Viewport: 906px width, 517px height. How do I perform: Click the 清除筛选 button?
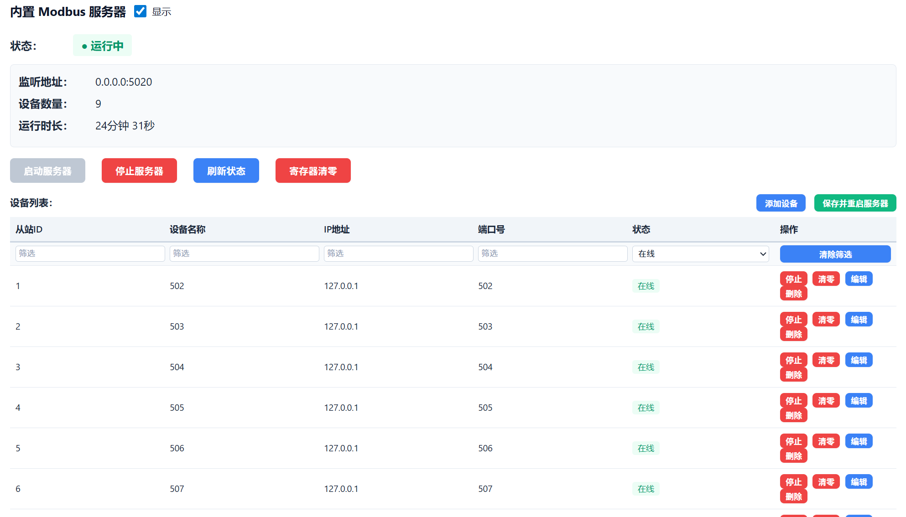tap(835, 254)
